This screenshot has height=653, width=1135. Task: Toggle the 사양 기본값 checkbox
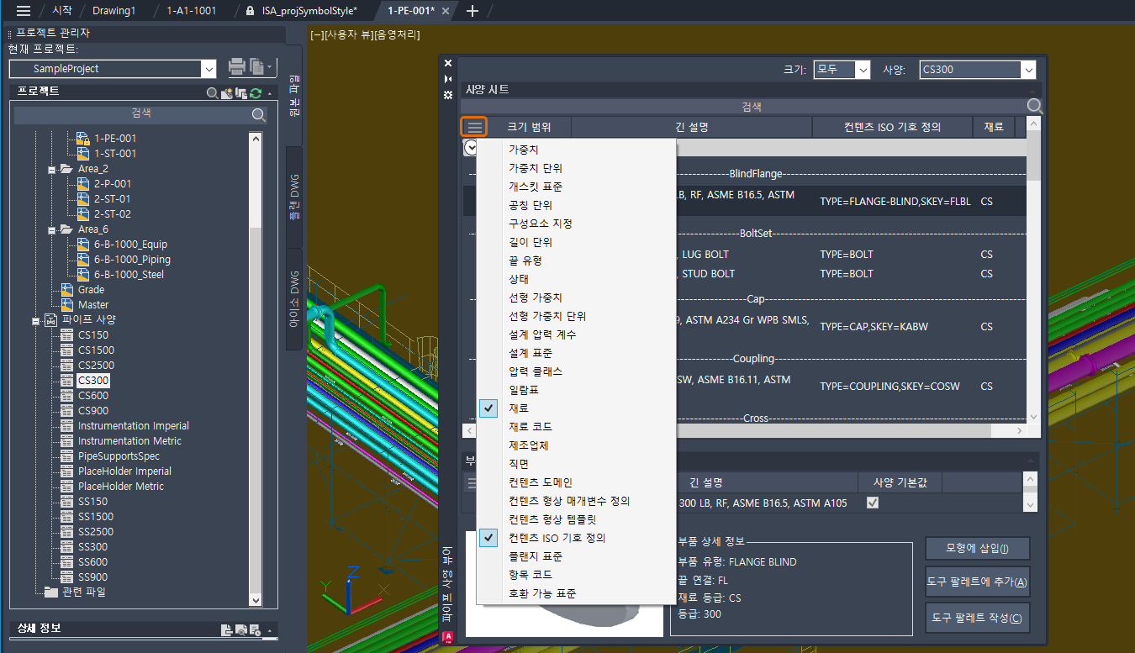873,503
